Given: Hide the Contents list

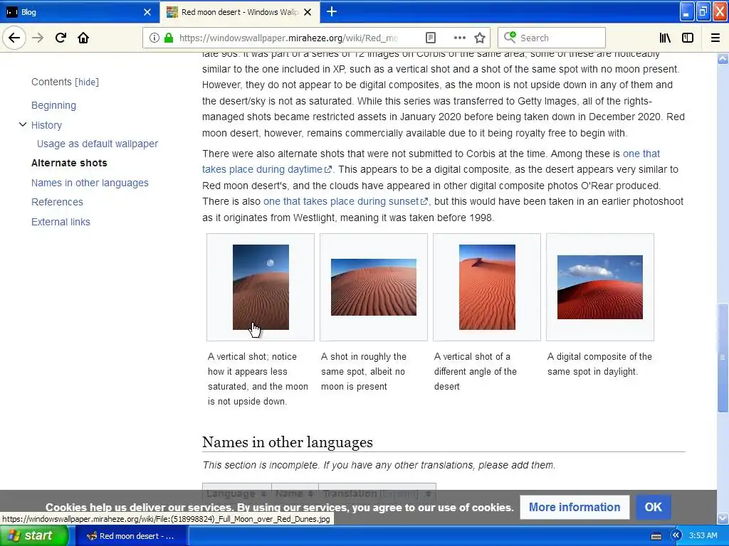Looking at the screenshot, I should [87, 82].
